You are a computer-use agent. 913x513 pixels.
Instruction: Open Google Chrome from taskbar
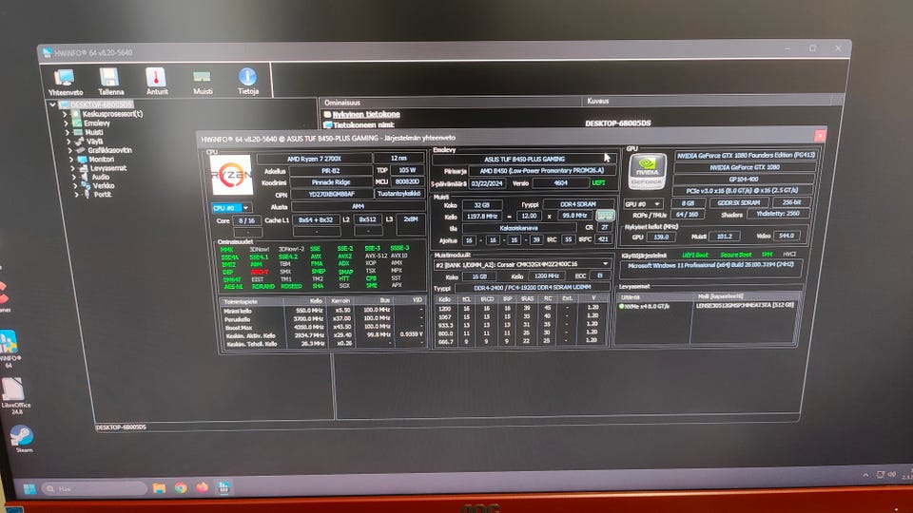click(x=181, y=488)
